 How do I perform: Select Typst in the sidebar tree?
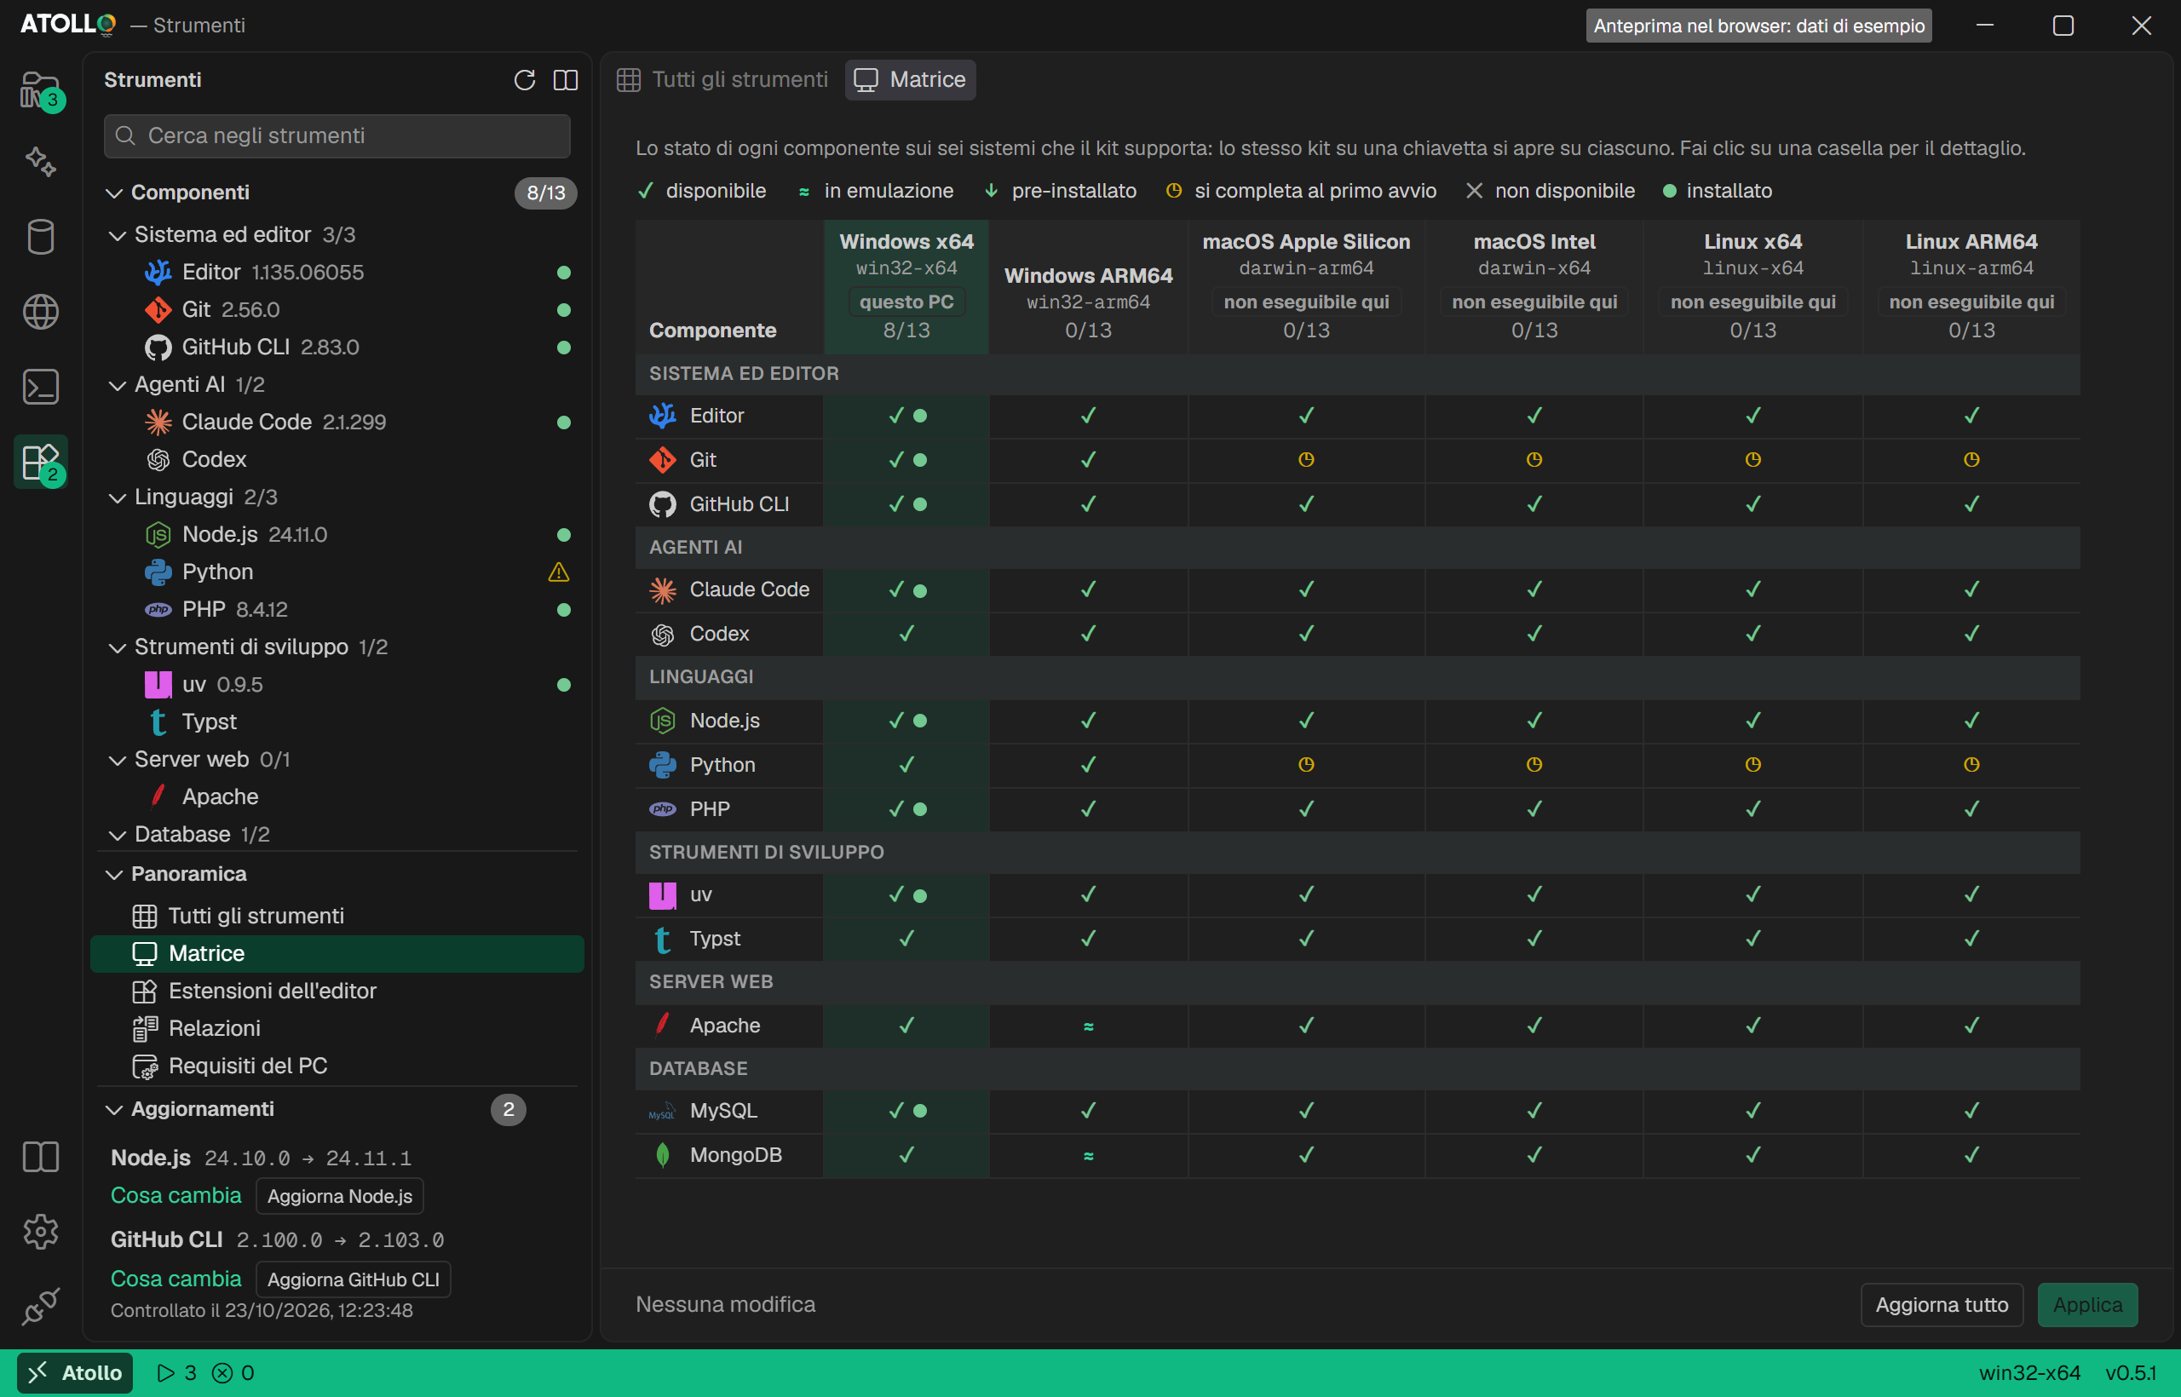coord(337,721)
